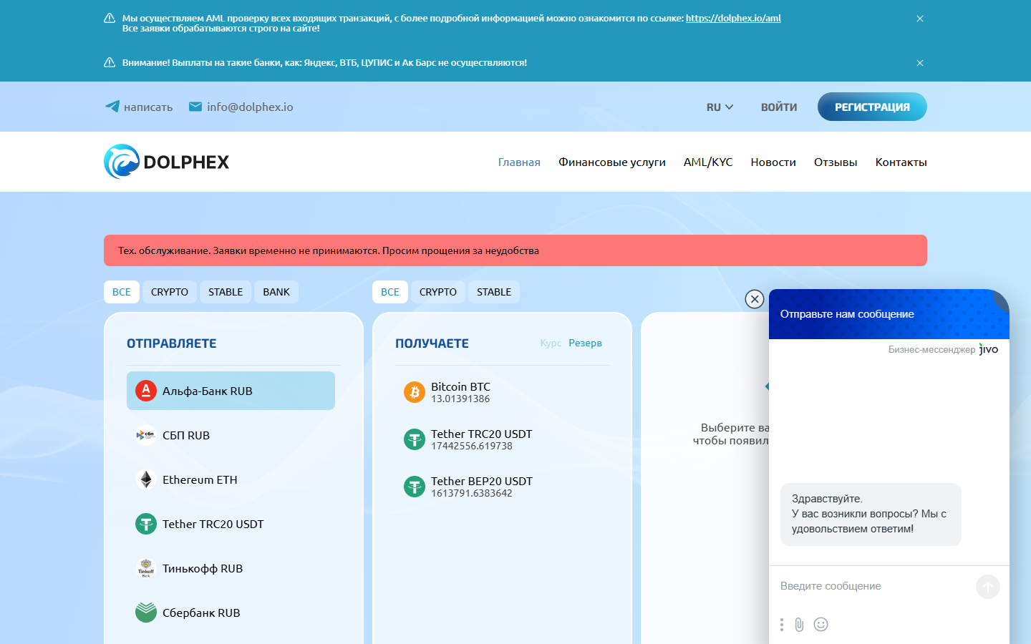Click the orange Bitcoin icon
Image resolution: width=1031 pixels, height=644 pixels.
[x=415, y=392]
